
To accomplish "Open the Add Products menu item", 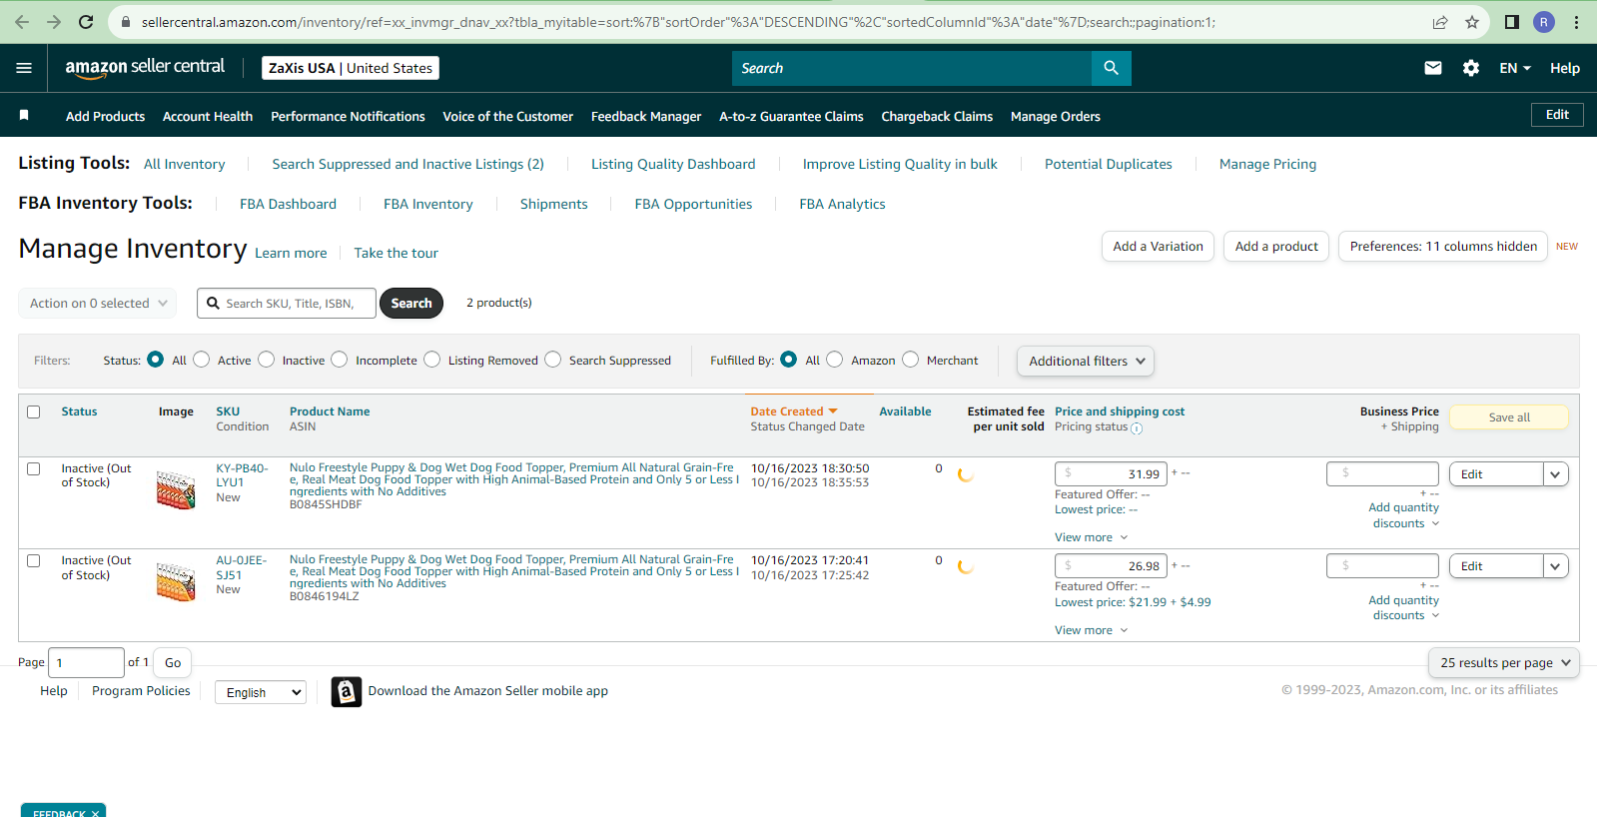I will pos(106,117).
